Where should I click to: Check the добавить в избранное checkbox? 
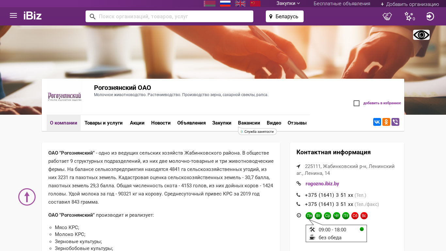pos(357,103)
